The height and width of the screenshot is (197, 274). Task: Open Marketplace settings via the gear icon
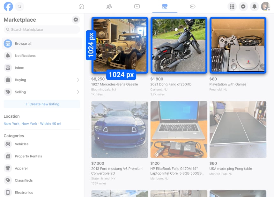click(x=76, y=19)
